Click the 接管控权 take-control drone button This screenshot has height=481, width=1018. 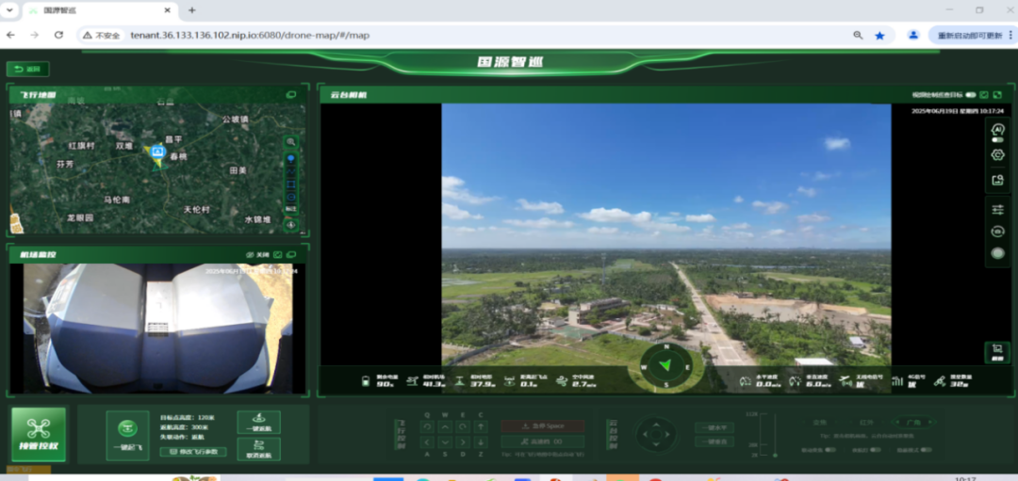(39, 434)
